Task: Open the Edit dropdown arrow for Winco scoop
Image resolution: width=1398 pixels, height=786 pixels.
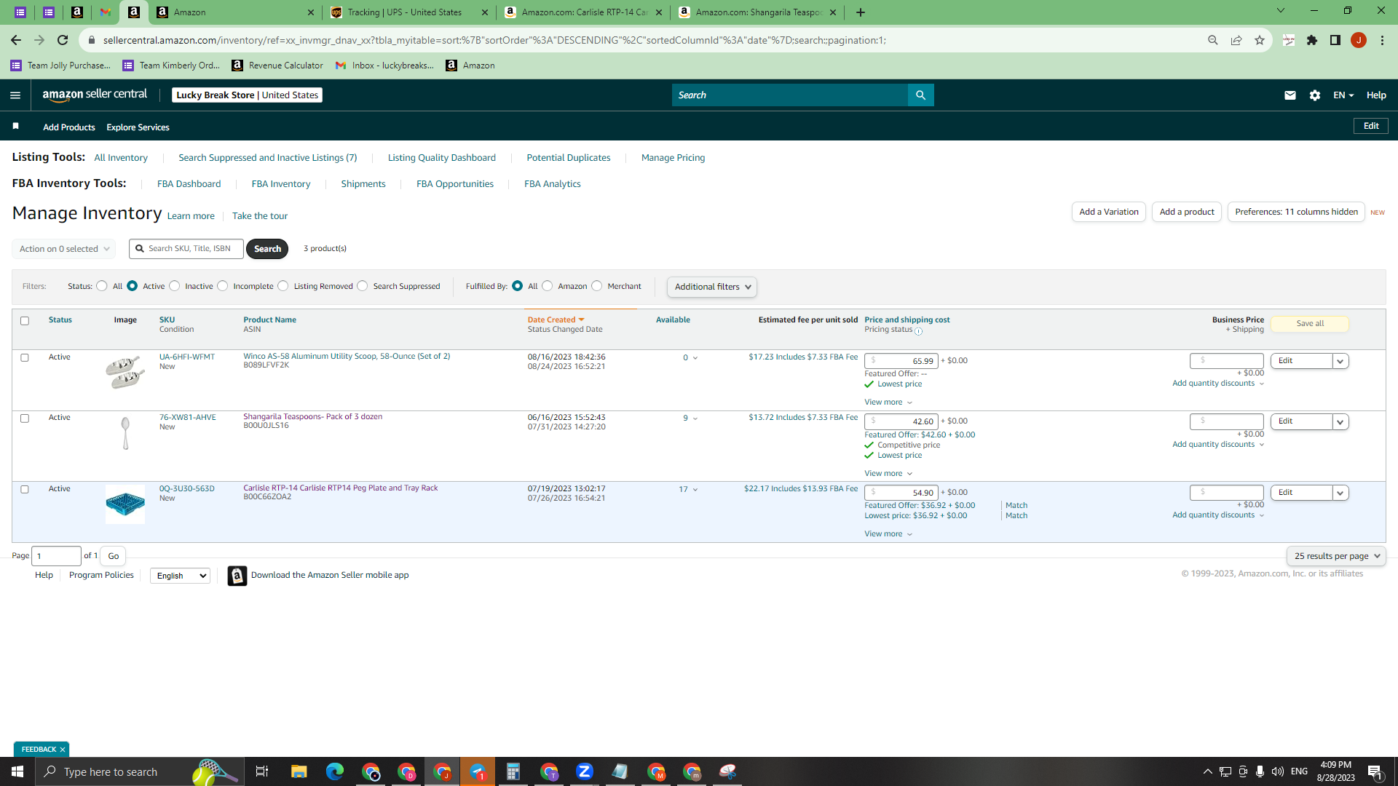Action: tap(1340, 361)
